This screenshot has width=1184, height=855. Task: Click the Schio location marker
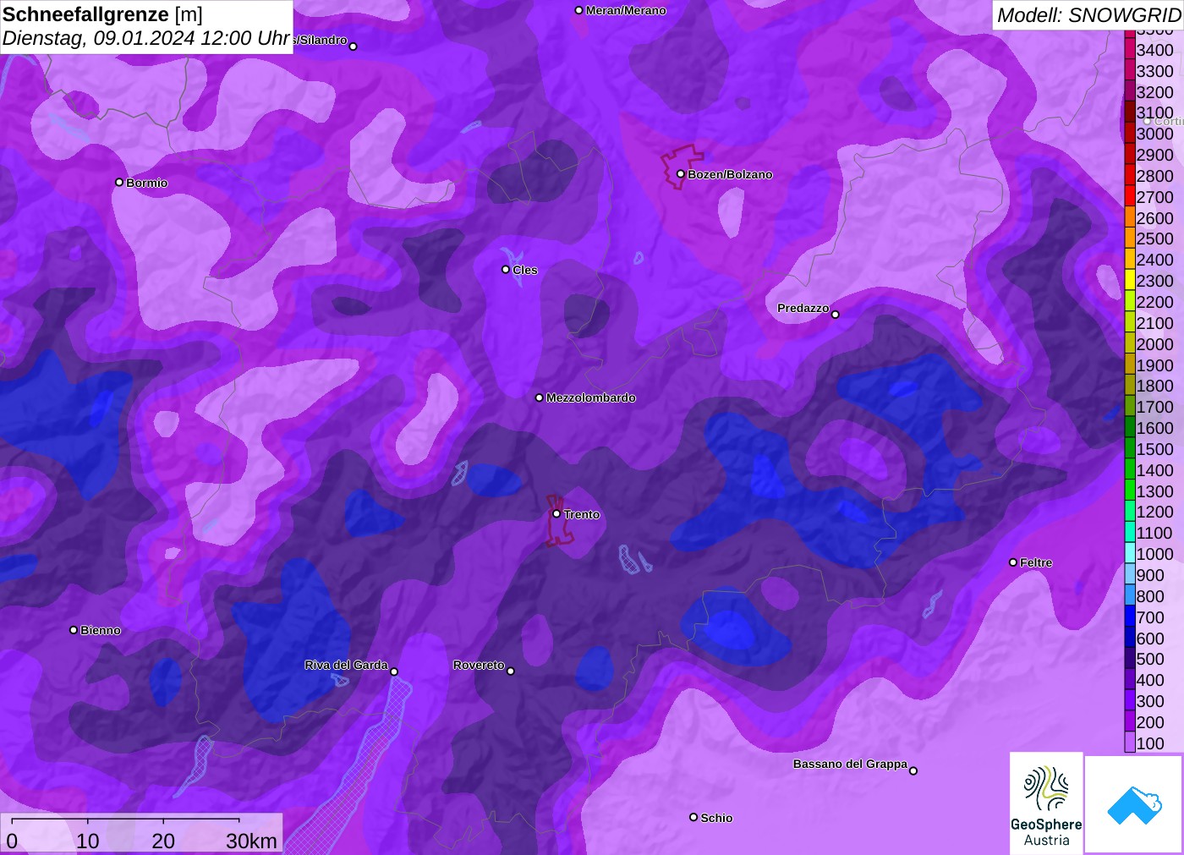(693, 817)
